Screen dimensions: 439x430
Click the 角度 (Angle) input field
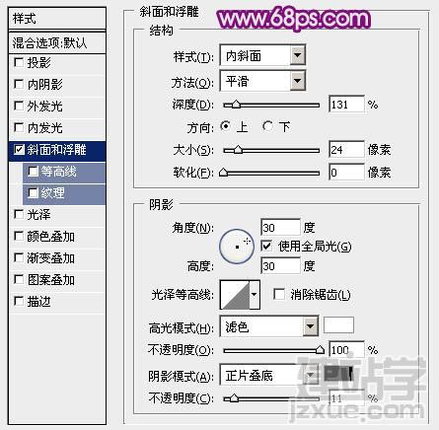click(x=280, y=228)
